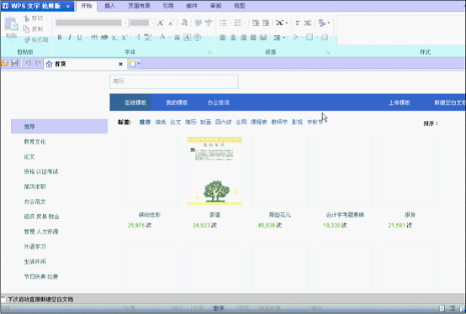
Task: Click the Undo arrow icon
Action: point(29,63)
